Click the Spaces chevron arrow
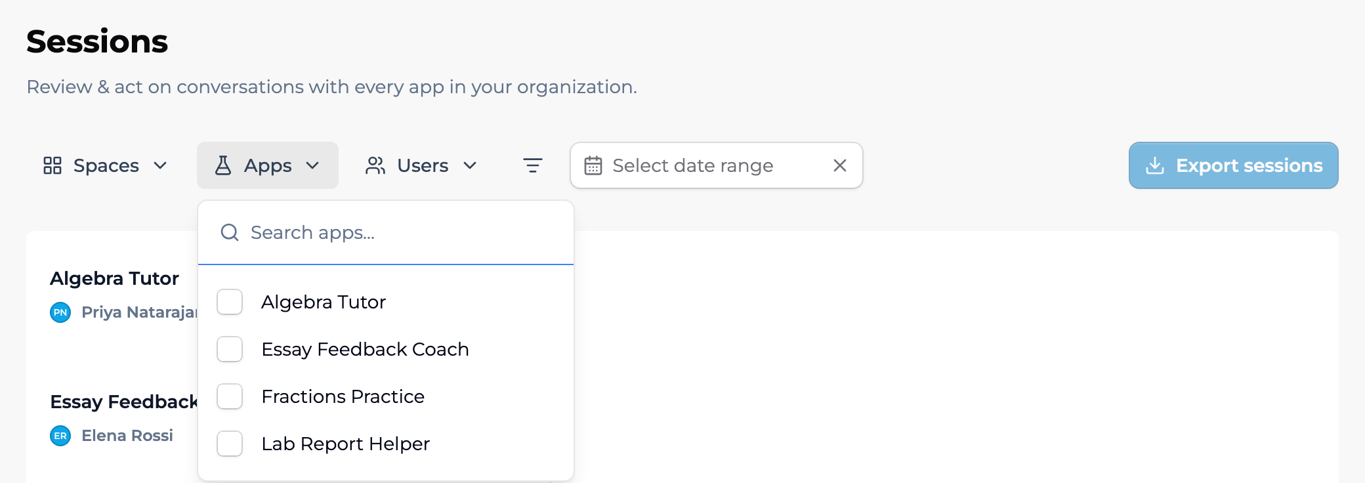The height and width of the screenshot is (483, 1365). click(x=160, y=165)
